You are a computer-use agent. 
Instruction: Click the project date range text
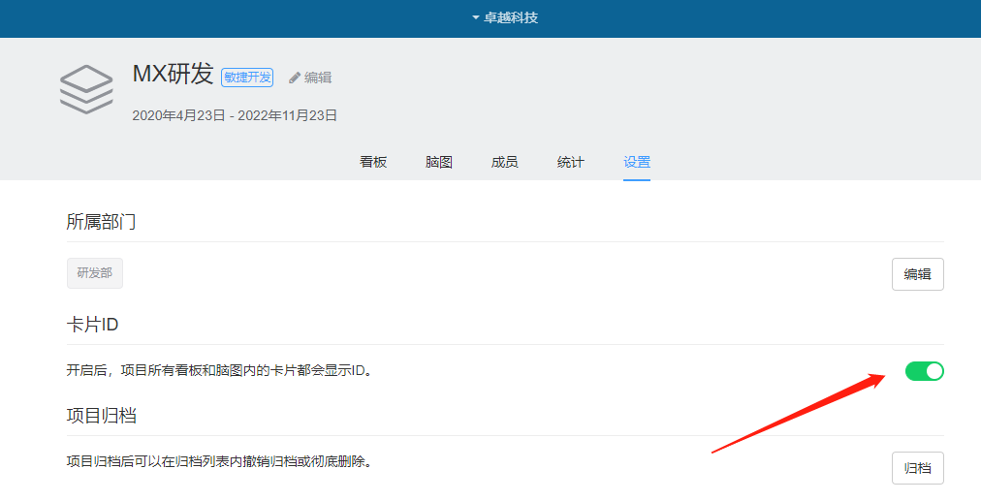[x=235, y=115]
